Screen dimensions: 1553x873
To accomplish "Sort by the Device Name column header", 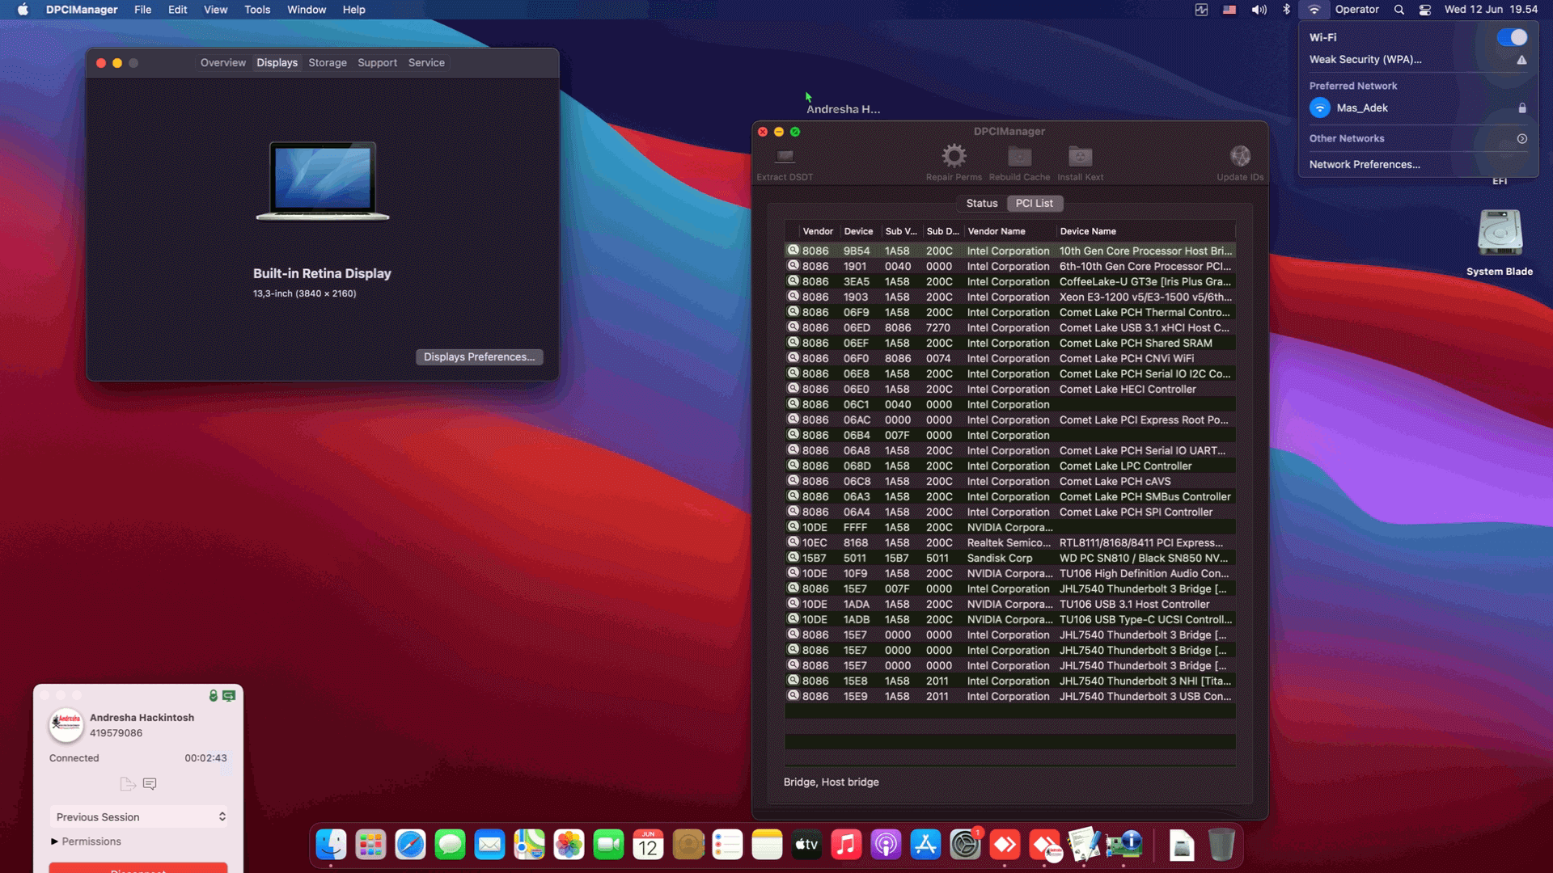I will pyautogui.click(x=1145, y=231).
